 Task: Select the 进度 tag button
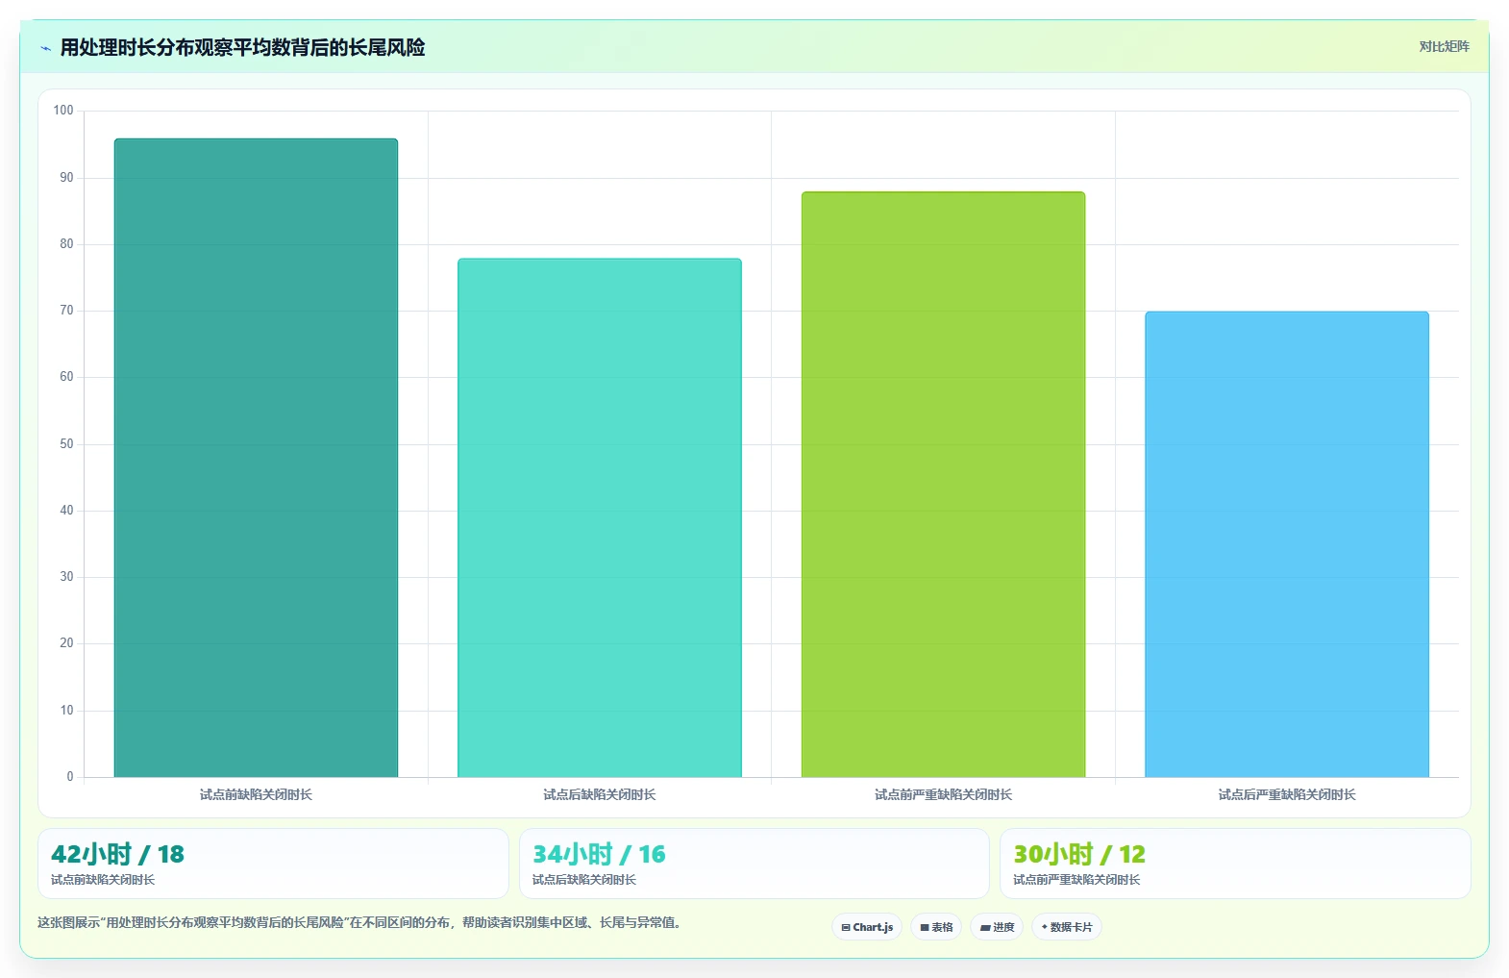tap(997, 927)
